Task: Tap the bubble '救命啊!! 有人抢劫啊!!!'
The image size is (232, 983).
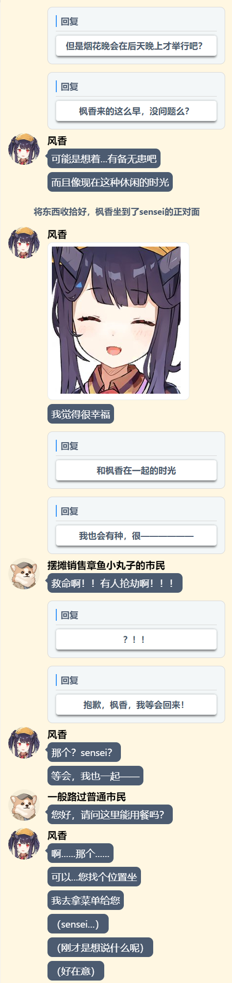Action: 115,583
